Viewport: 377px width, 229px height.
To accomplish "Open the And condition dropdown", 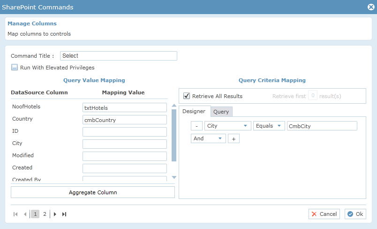I will tap(208, 138).
